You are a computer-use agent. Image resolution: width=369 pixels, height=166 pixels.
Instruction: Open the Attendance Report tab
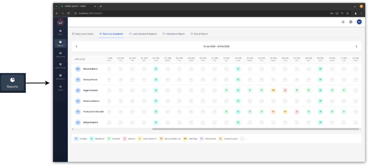point(173,34)
